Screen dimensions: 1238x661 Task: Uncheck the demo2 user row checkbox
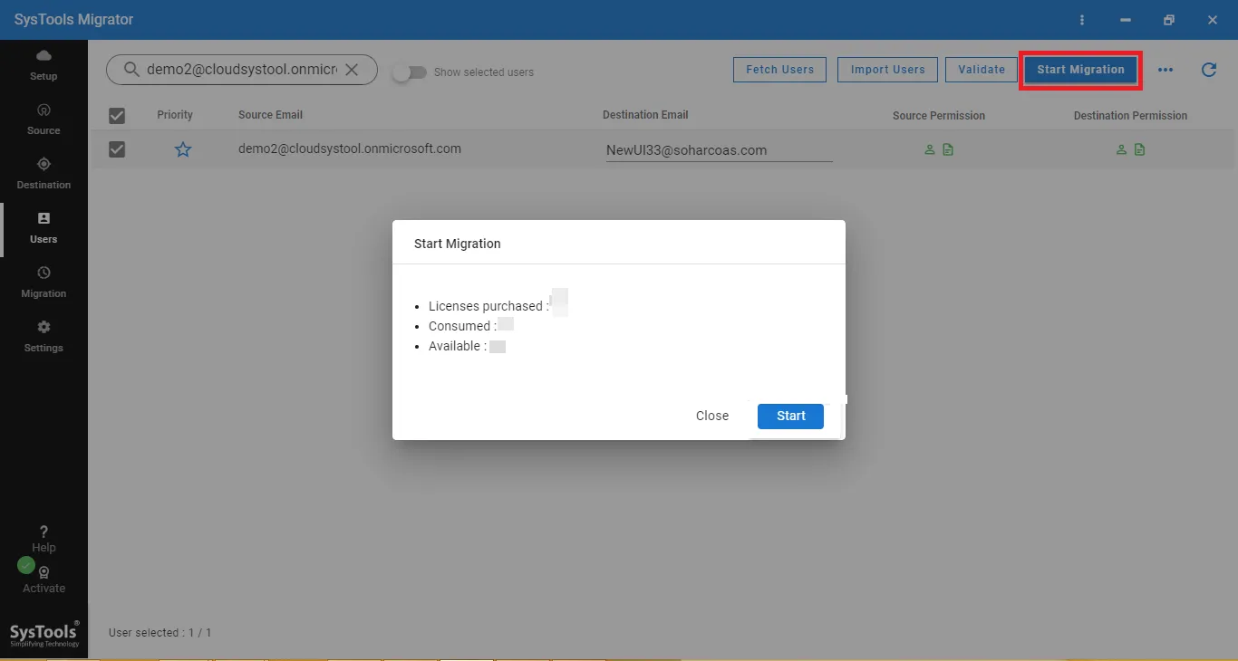(117, 149)
